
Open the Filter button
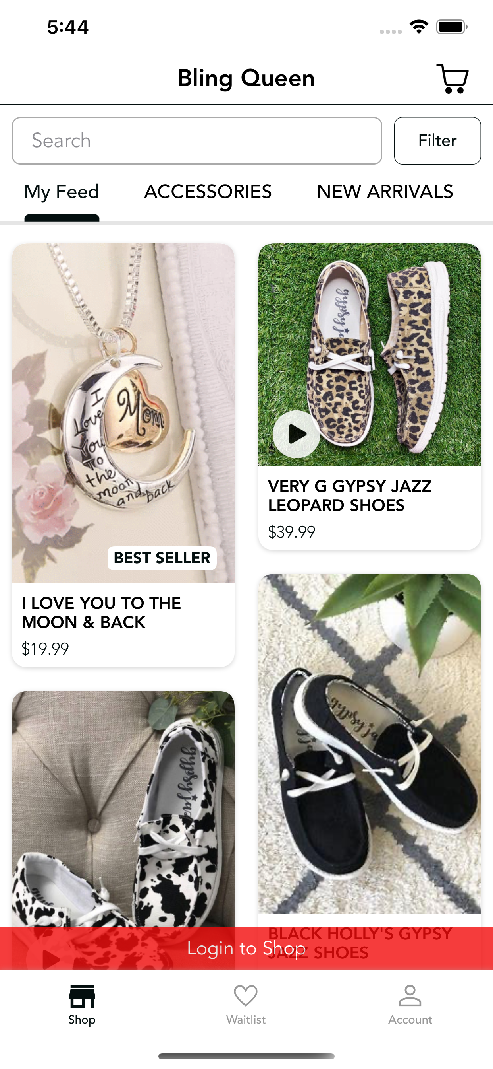[x=437, y=141]
